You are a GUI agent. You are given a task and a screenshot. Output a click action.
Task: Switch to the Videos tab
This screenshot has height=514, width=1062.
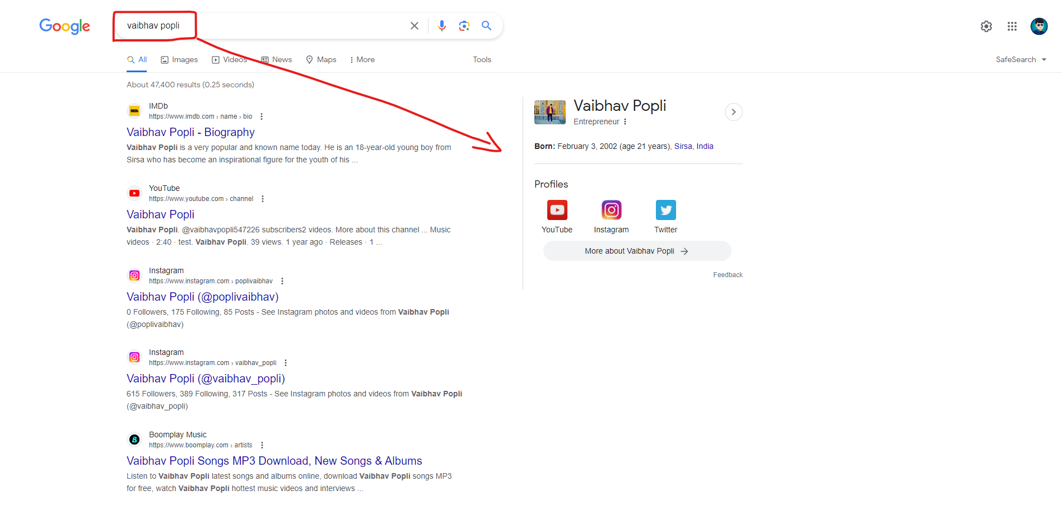click(x=229, y=59)
